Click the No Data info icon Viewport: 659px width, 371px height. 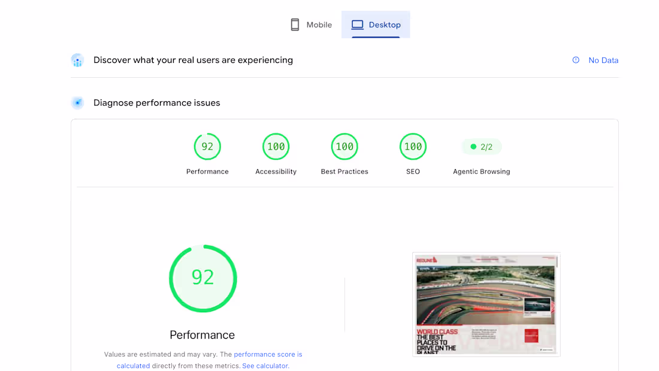tap(576, 60)
